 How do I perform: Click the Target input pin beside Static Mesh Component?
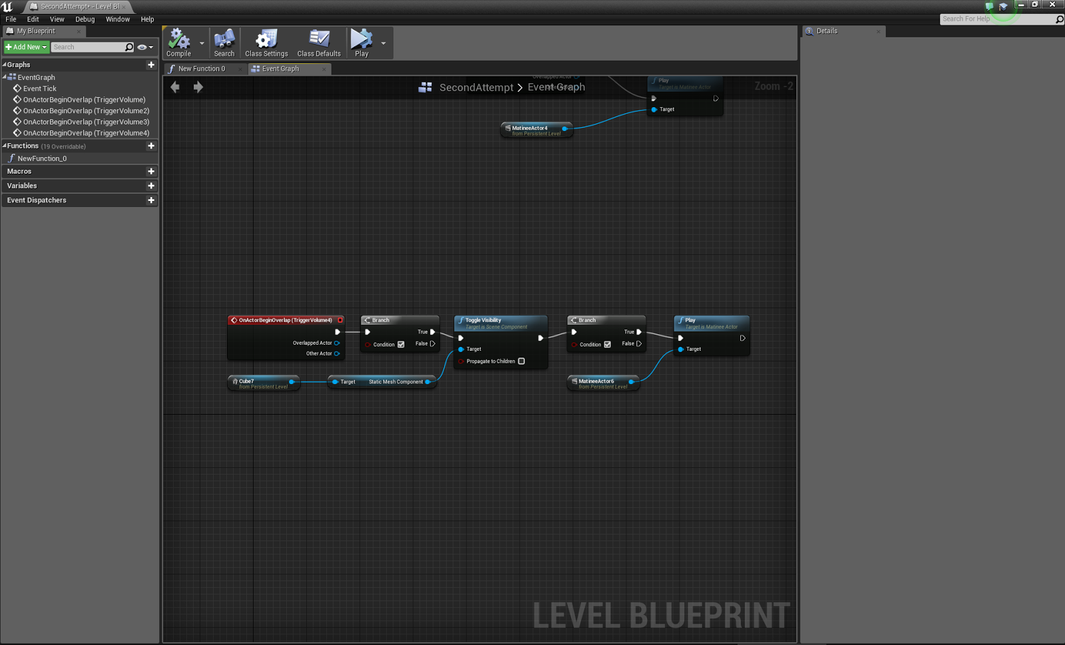pos(335,382)
